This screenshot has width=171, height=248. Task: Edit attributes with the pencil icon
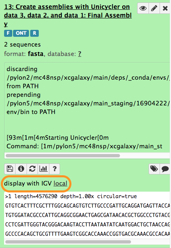154,8
